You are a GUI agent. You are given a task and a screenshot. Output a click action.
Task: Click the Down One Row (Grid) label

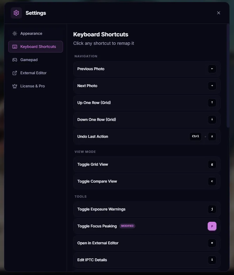pyautogui.click(x=97, y=120)
